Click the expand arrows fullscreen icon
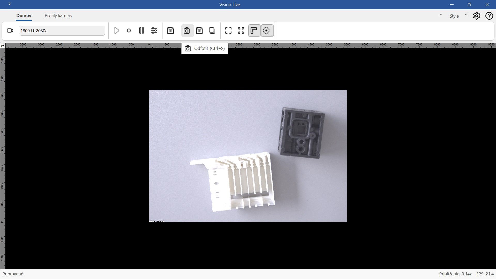This screenshot has width=496, height=279. coord(241,31)
